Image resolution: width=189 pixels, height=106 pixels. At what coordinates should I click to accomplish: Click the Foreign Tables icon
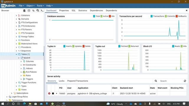(19, 37)
